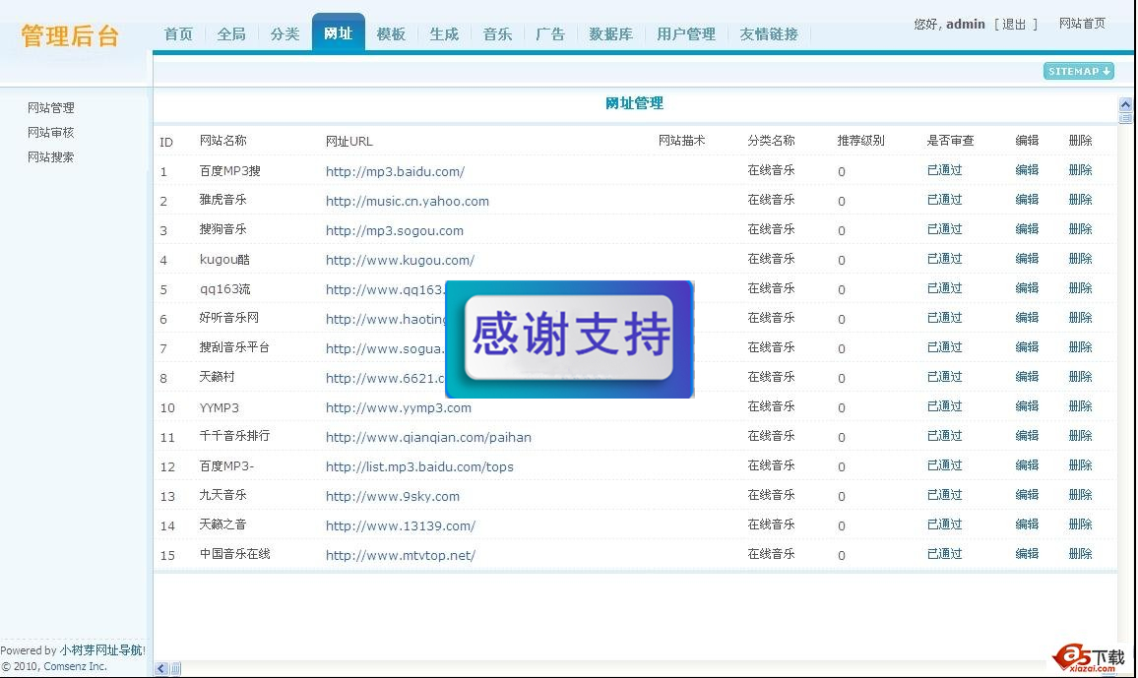Image resolution: width=1138 pixels, height=678 pixels.
Task: Open the 数据库 tab
Action: tap(611, 34)
